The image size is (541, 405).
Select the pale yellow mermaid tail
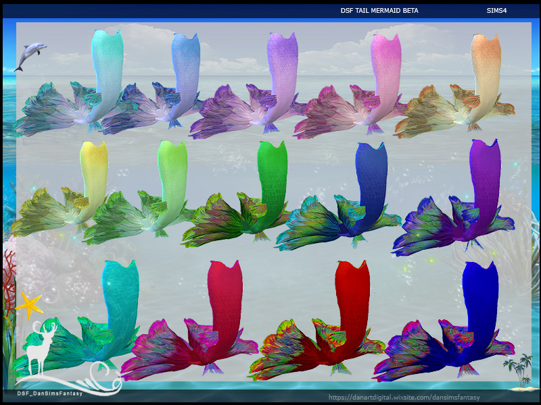[60, 188]
